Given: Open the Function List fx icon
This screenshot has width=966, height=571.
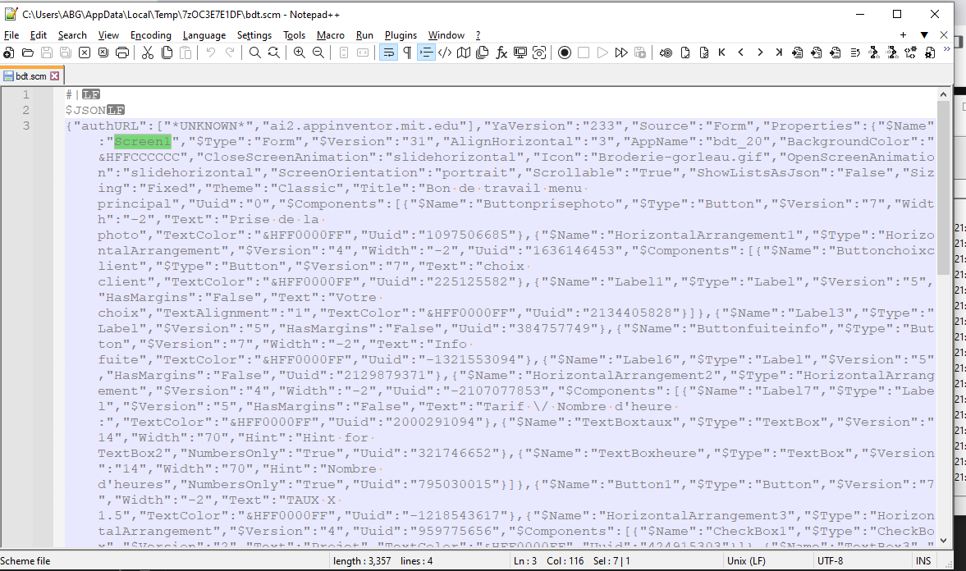Looking at the screenshot, I should pyautogui.click(x=501, y=53).
